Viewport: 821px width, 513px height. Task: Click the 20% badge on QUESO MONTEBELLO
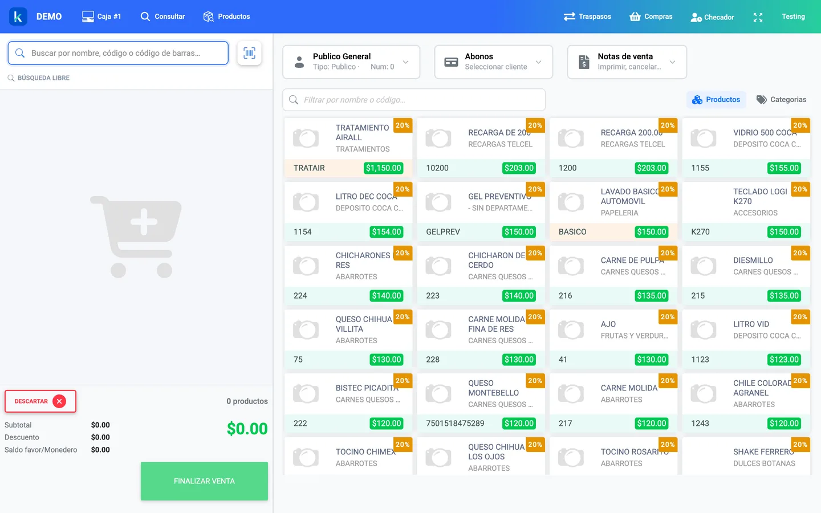[535, 381]
